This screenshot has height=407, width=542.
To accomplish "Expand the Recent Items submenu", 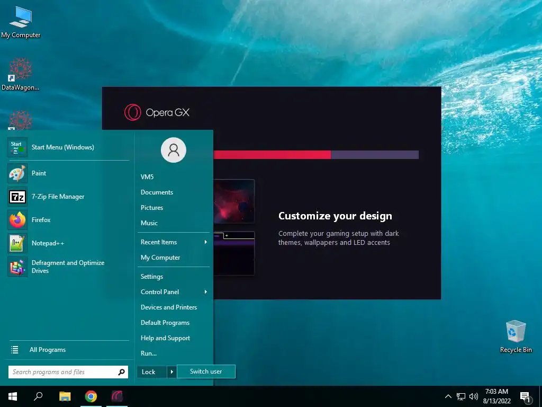I will pyautogui.click(x=174, y=242).
